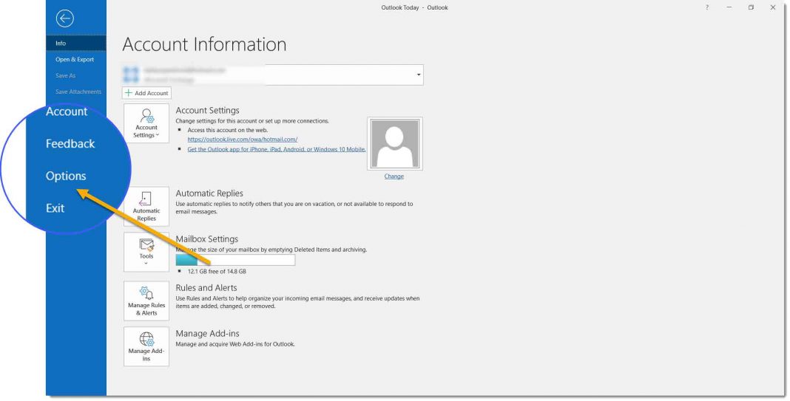Open the Automatic Replies button
This screenshot has width=790, height=401.
pos(146,207)
